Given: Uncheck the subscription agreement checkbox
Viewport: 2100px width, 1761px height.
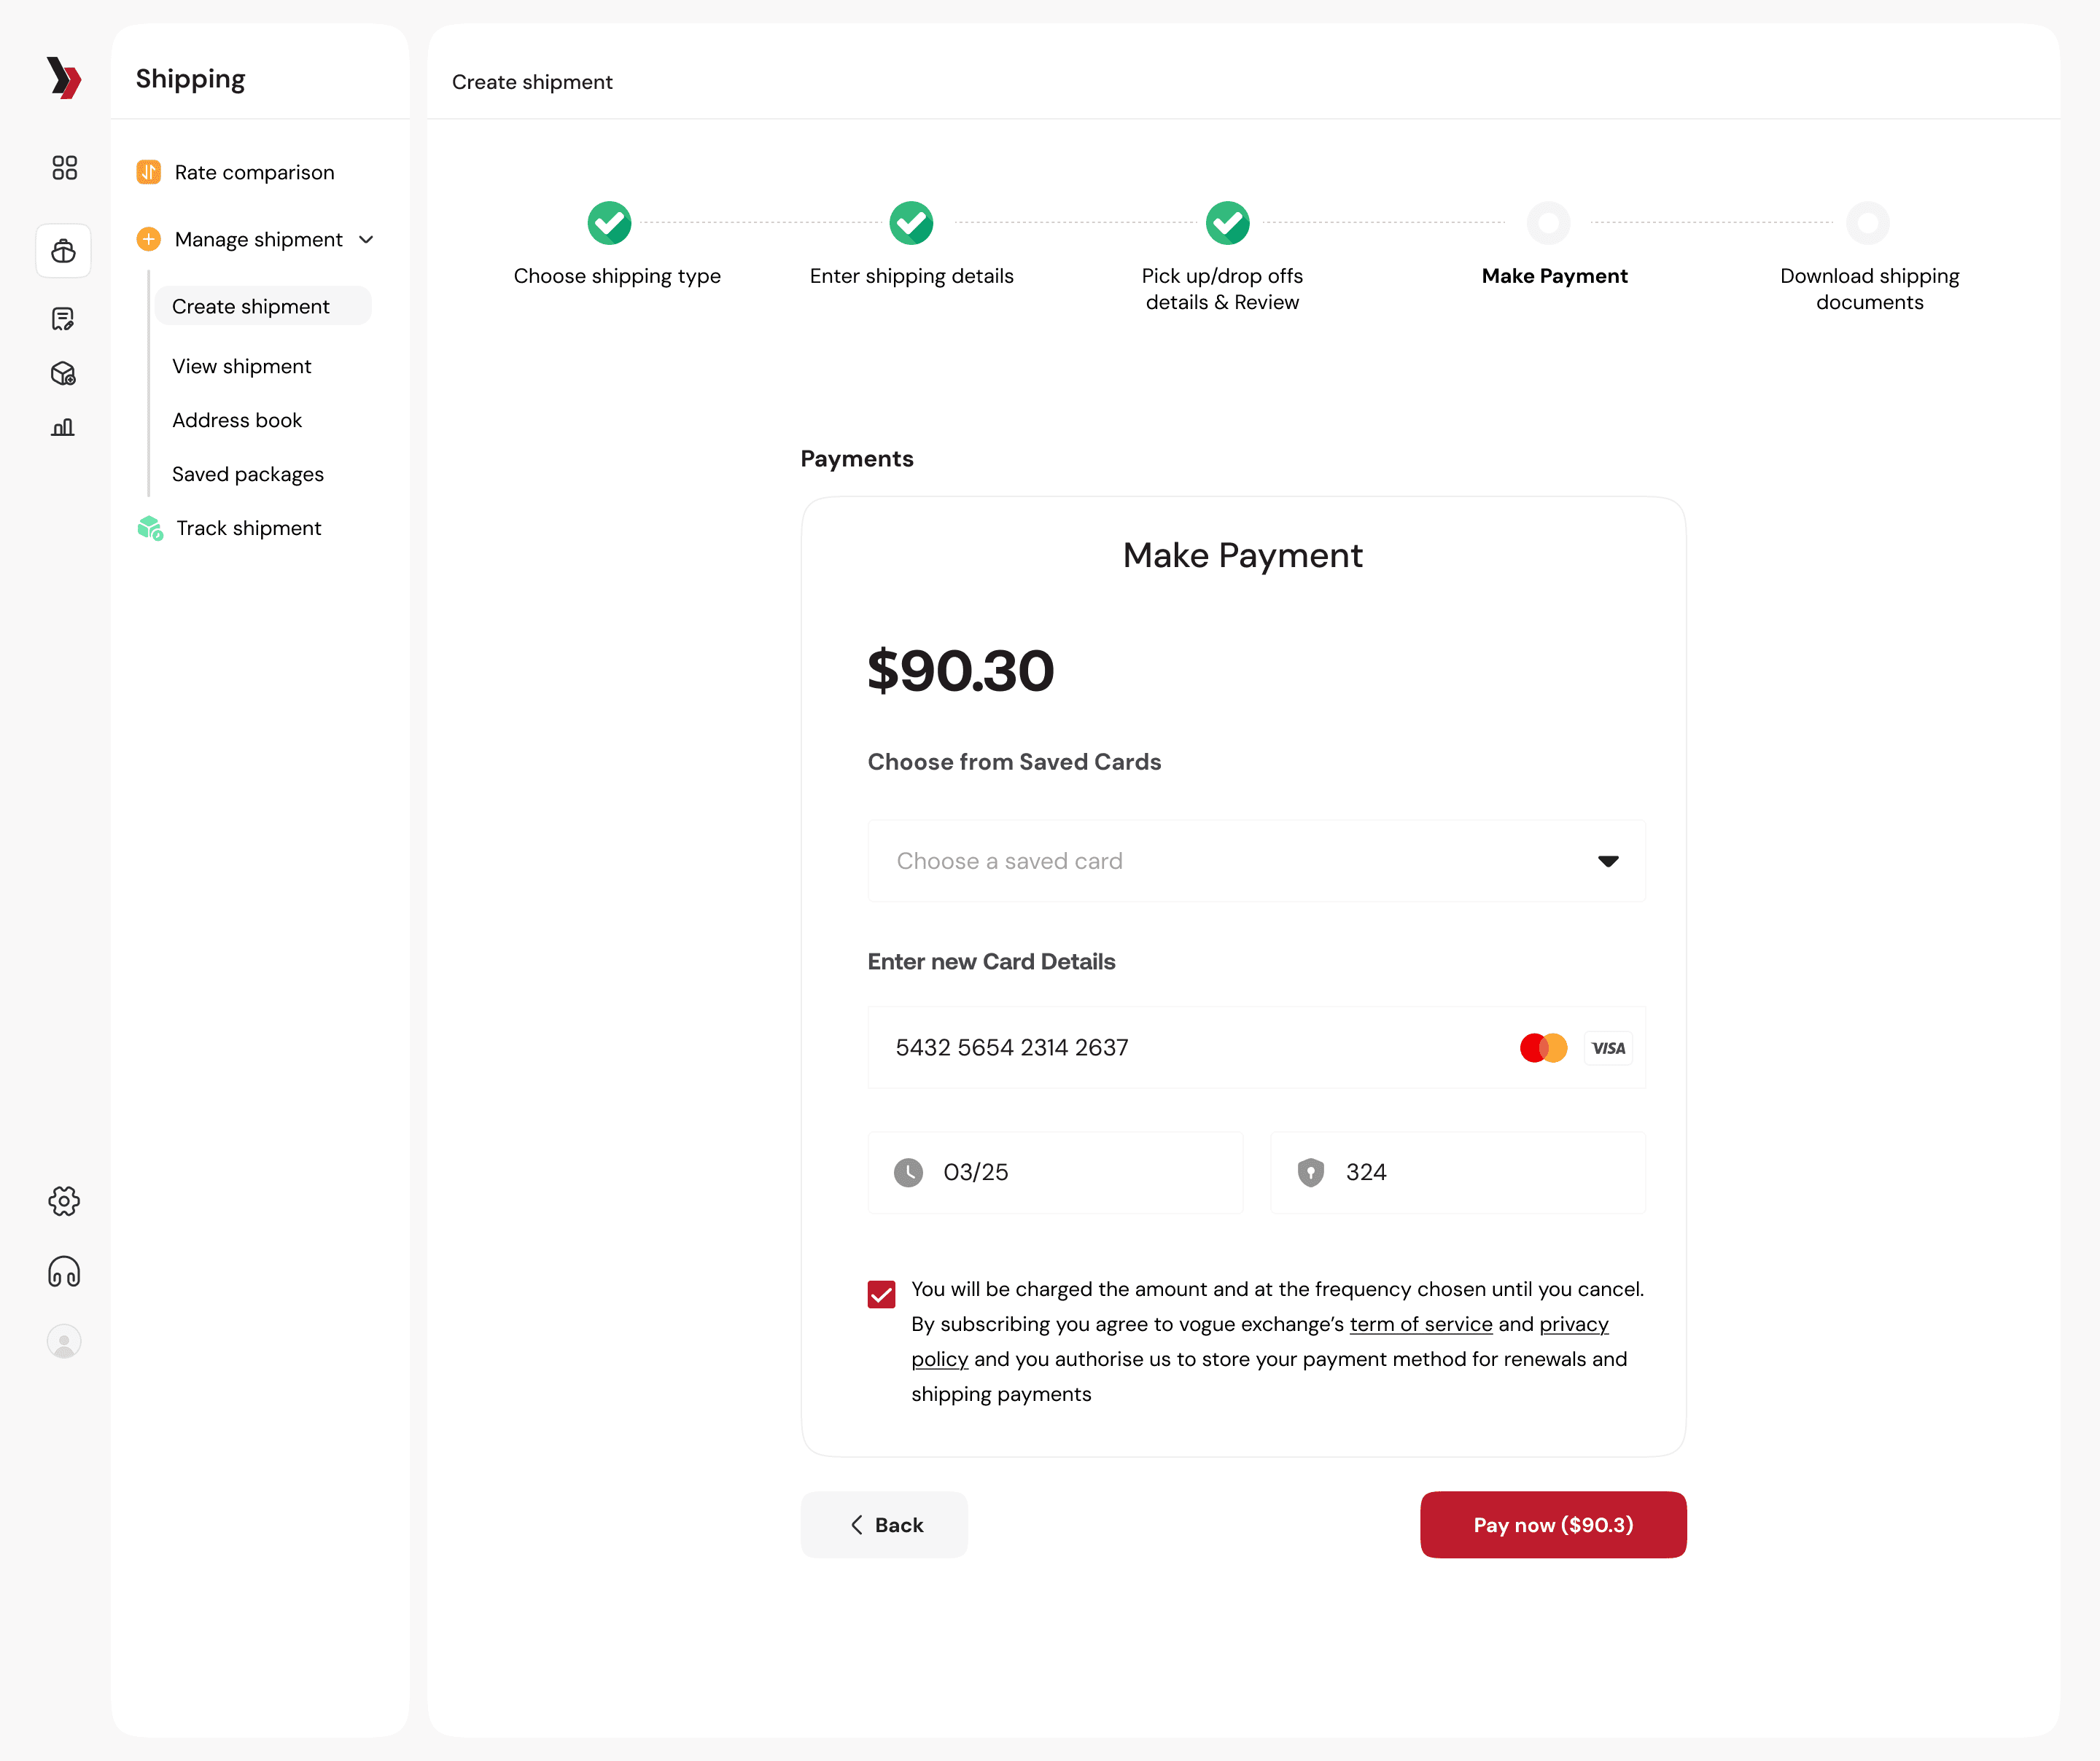Looking at the screenshot, I should coord(881,1295).
